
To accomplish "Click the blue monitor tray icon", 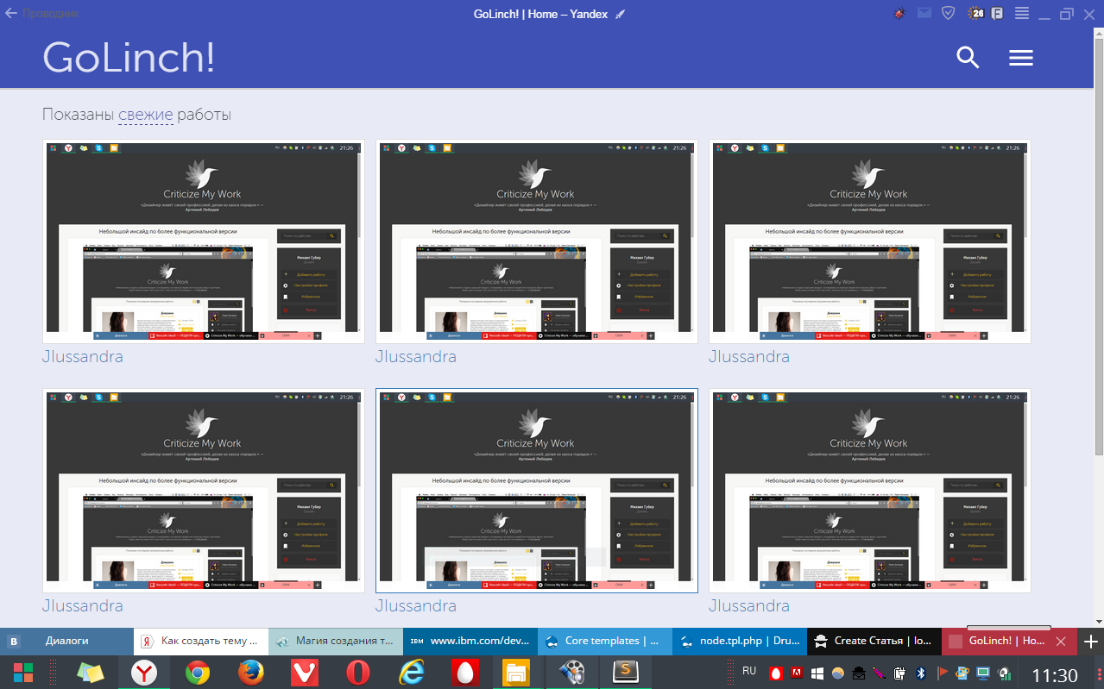I will [983, 673].
